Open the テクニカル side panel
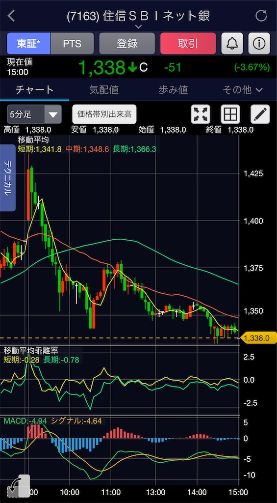The width and height of the screenshot is (277, 503). click(x=8, y=178)
